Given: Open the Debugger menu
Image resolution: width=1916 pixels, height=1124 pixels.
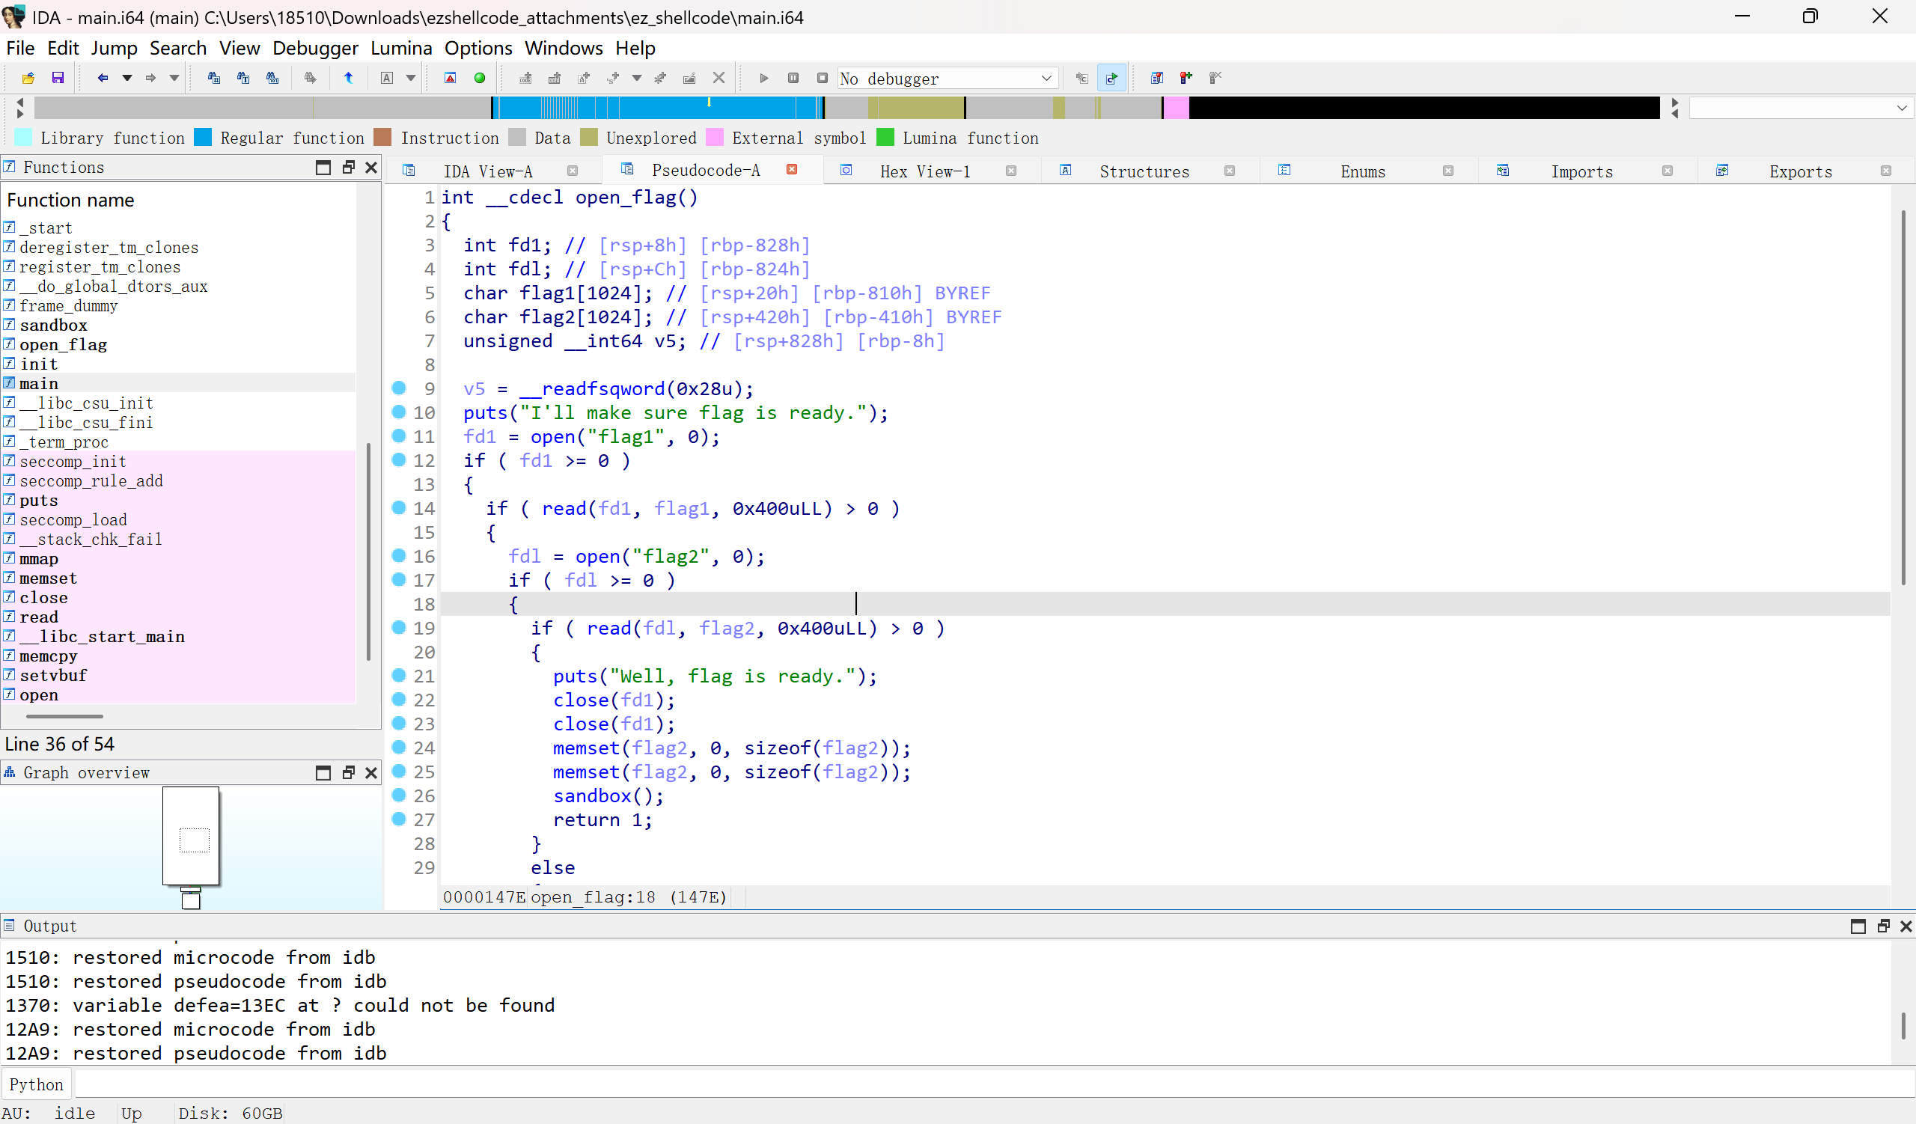Looking at the screenshot, I should [315, 48].
